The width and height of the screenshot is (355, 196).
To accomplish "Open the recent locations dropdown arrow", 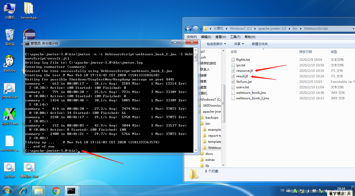I will tap(201, 29).
